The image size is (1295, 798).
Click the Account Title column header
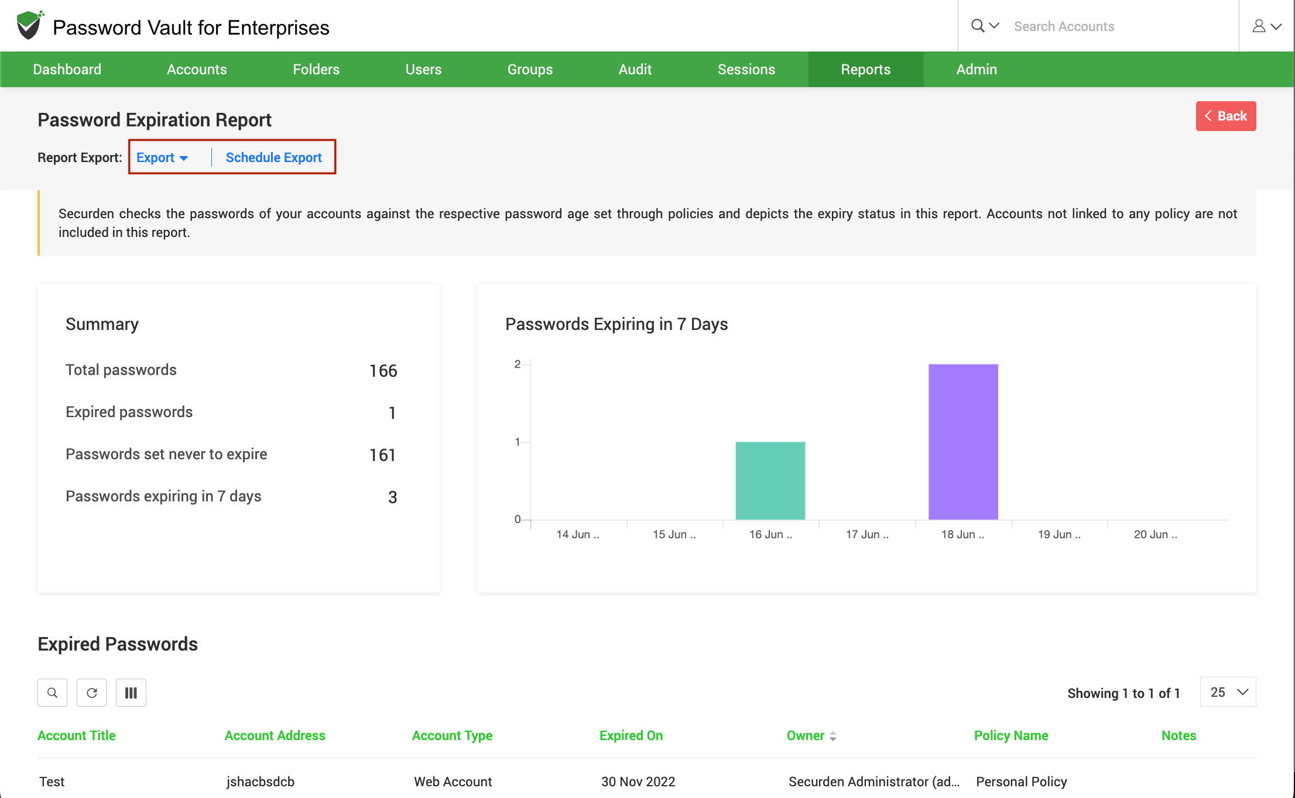[76, 735]
